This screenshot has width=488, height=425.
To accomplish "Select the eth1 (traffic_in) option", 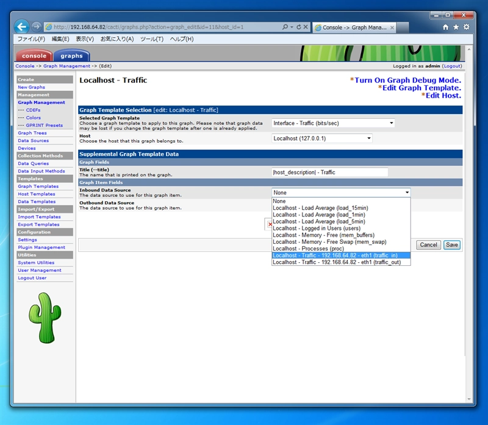I will pos(341,255).
